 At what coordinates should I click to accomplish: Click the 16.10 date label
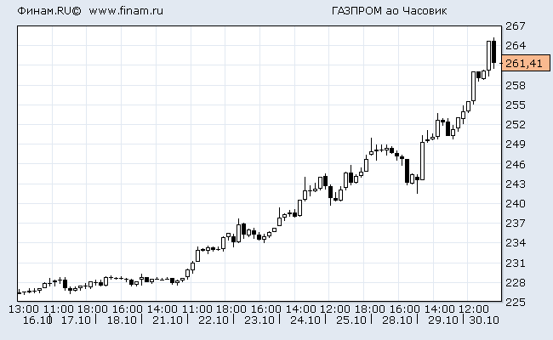37,320
